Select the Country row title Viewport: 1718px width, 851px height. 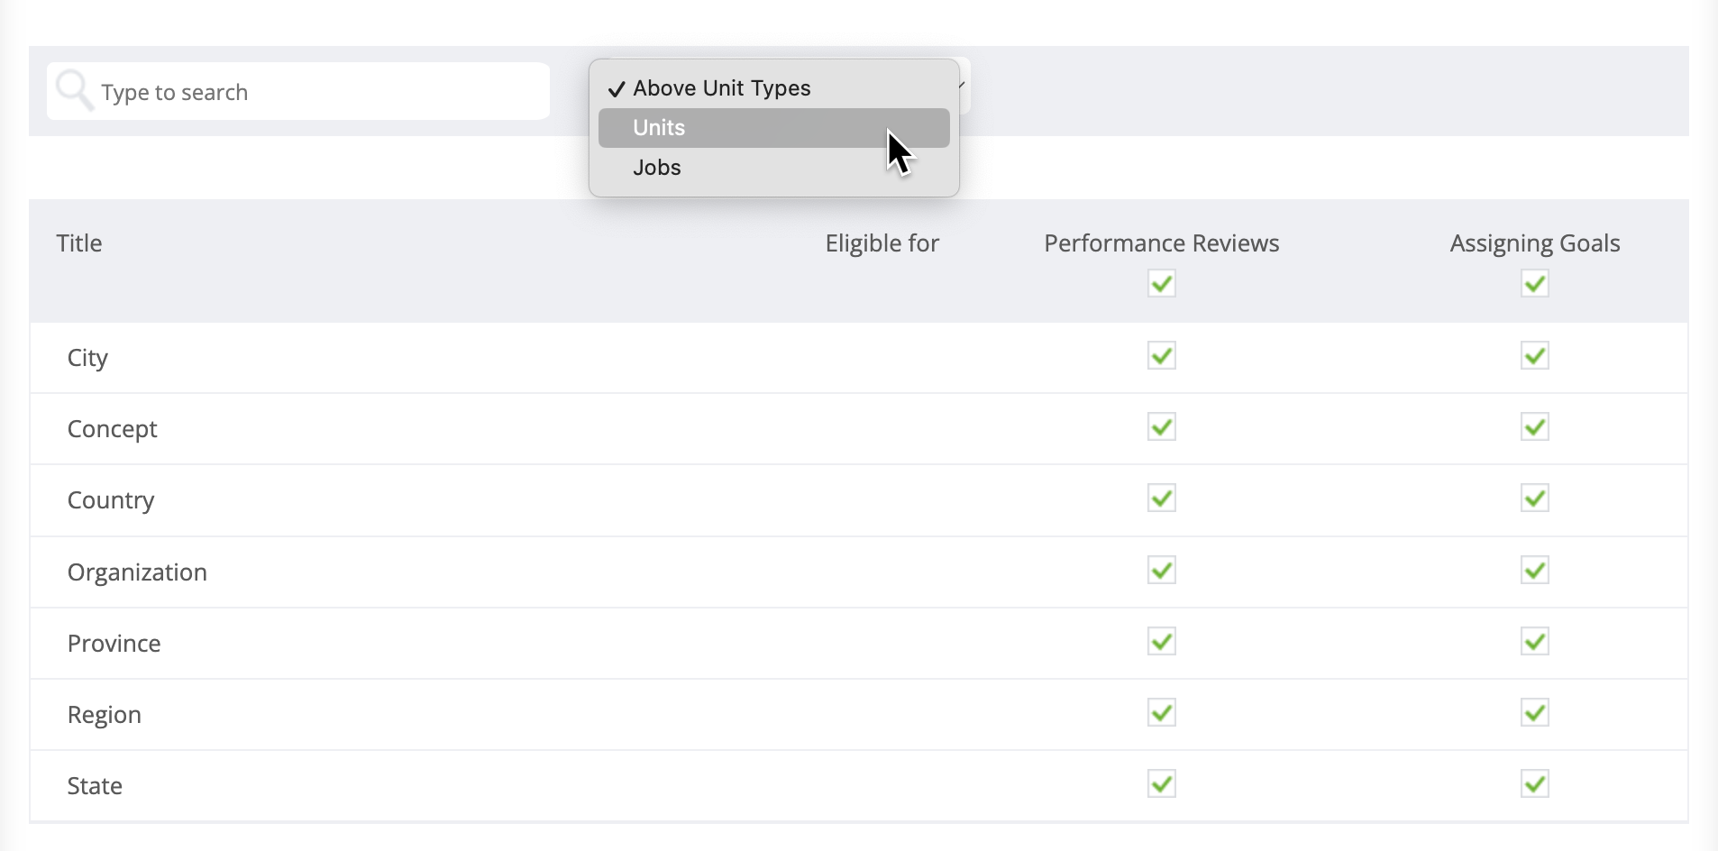click(x=111, y=500)
